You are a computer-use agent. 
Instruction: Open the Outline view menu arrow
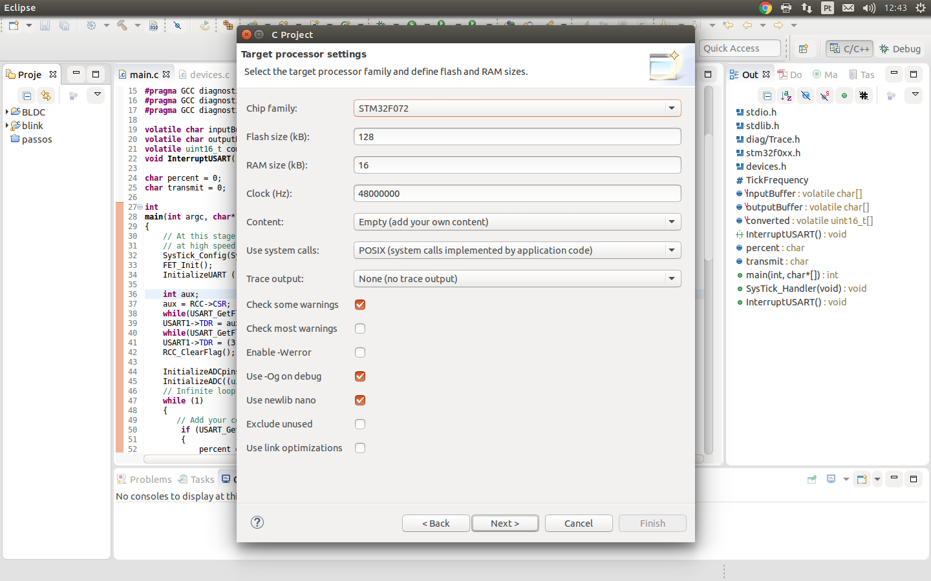(915, 95)
